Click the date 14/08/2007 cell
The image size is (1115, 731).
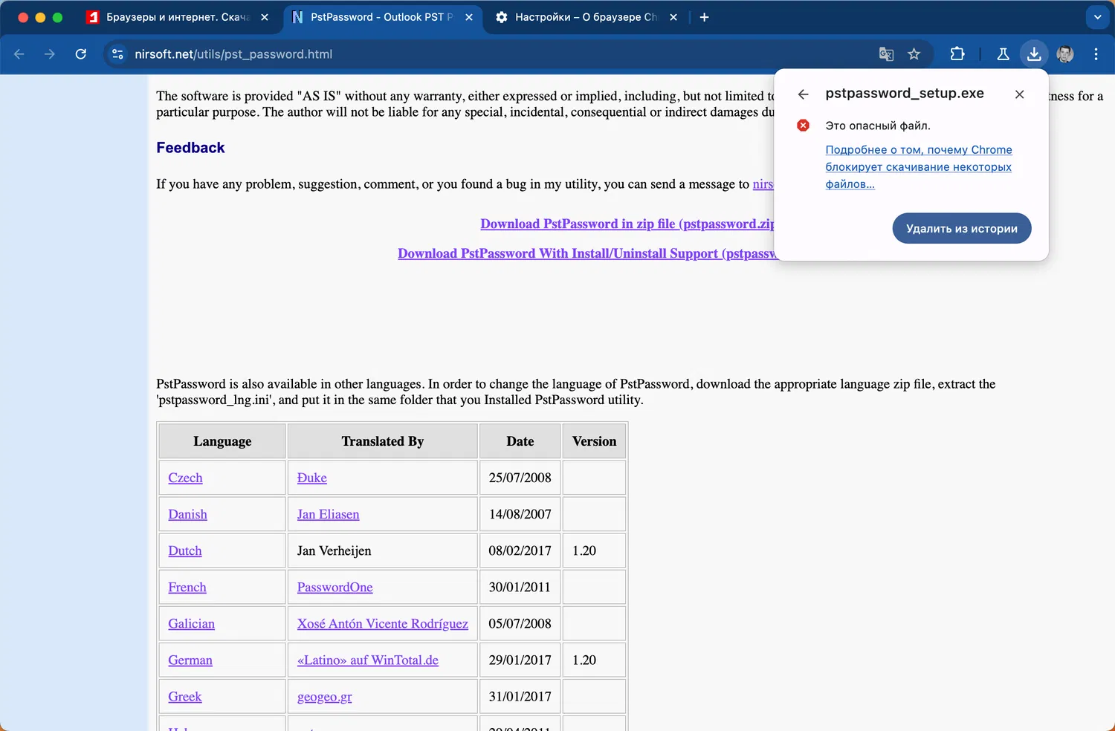520,514
